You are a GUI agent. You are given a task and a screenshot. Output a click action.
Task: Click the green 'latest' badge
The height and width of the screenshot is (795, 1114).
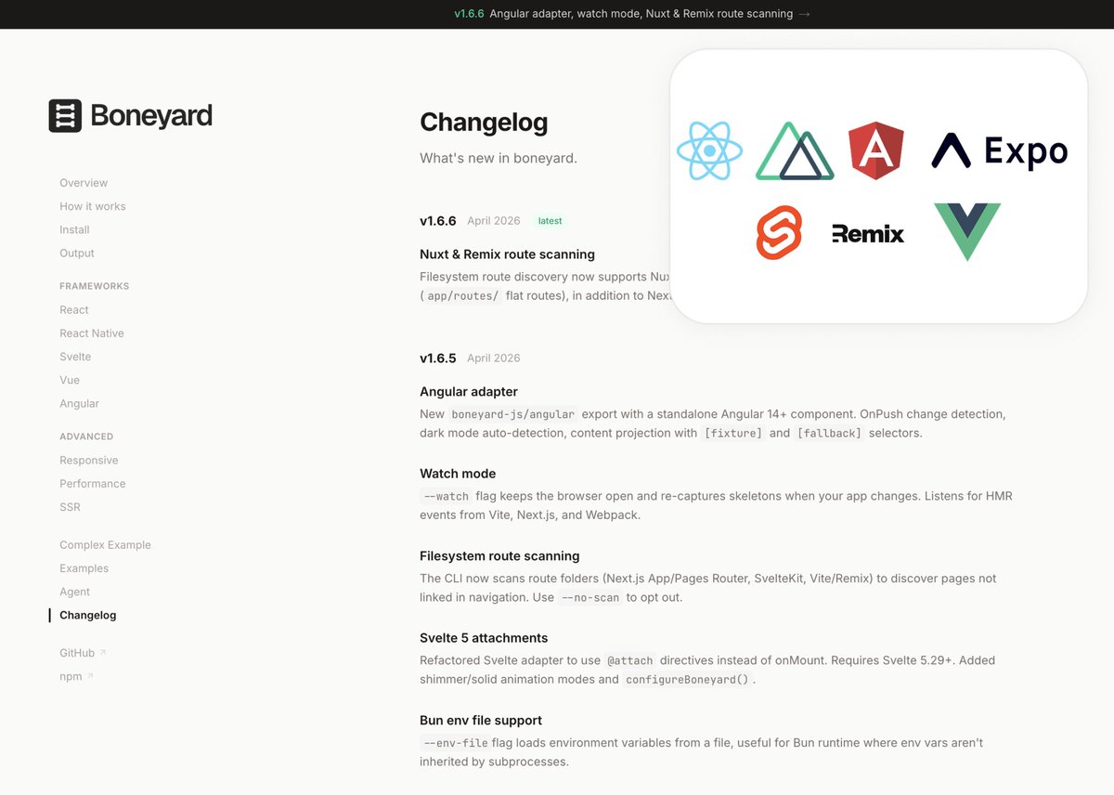click(550, 221)
